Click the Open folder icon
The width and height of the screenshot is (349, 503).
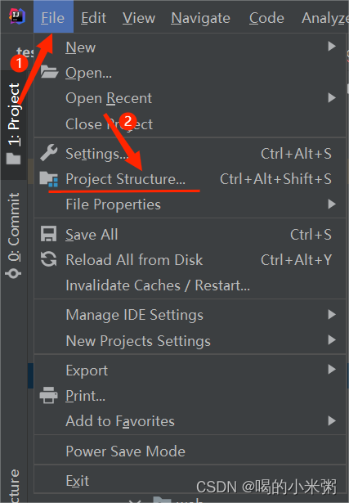[x=49, y=72]
